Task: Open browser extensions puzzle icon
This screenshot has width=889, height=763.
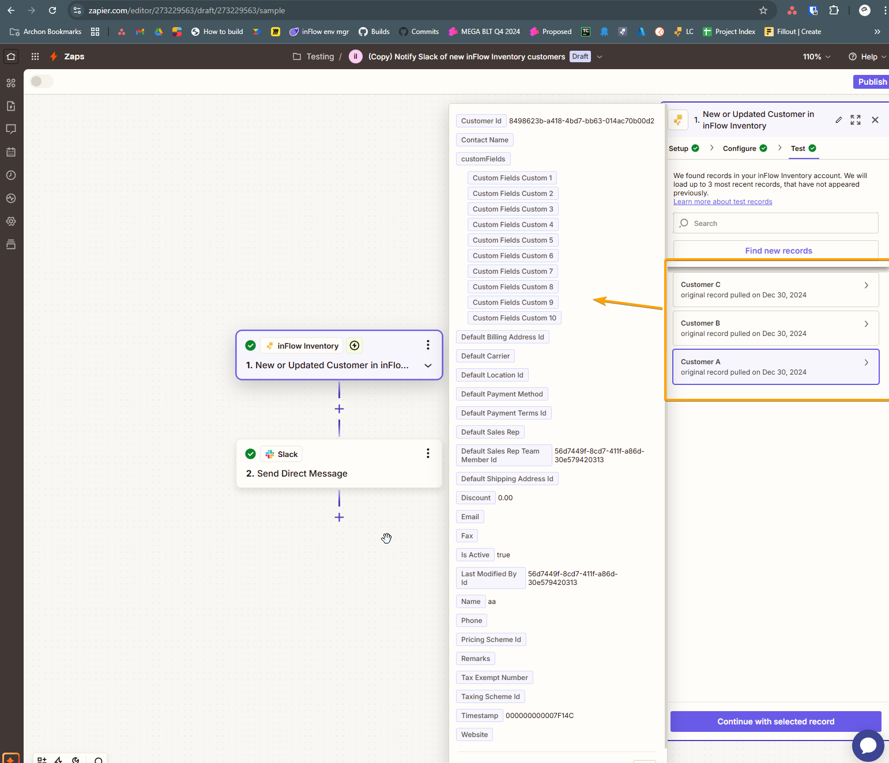Action: [834, 10]
